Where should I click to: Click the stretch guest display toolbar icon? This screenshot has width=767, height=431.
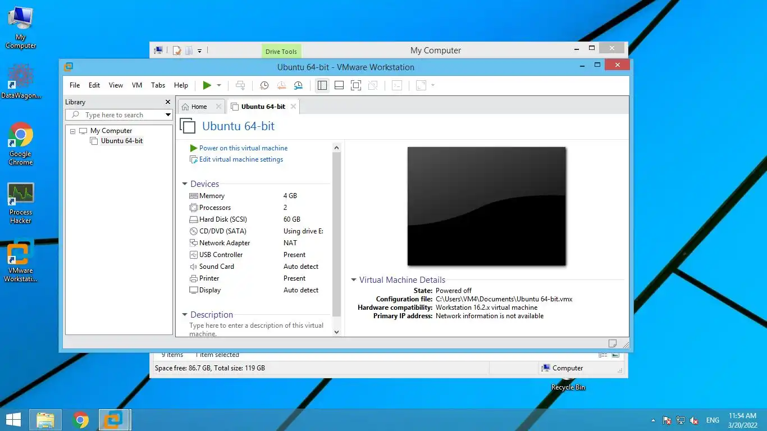[x=421, y=85]
